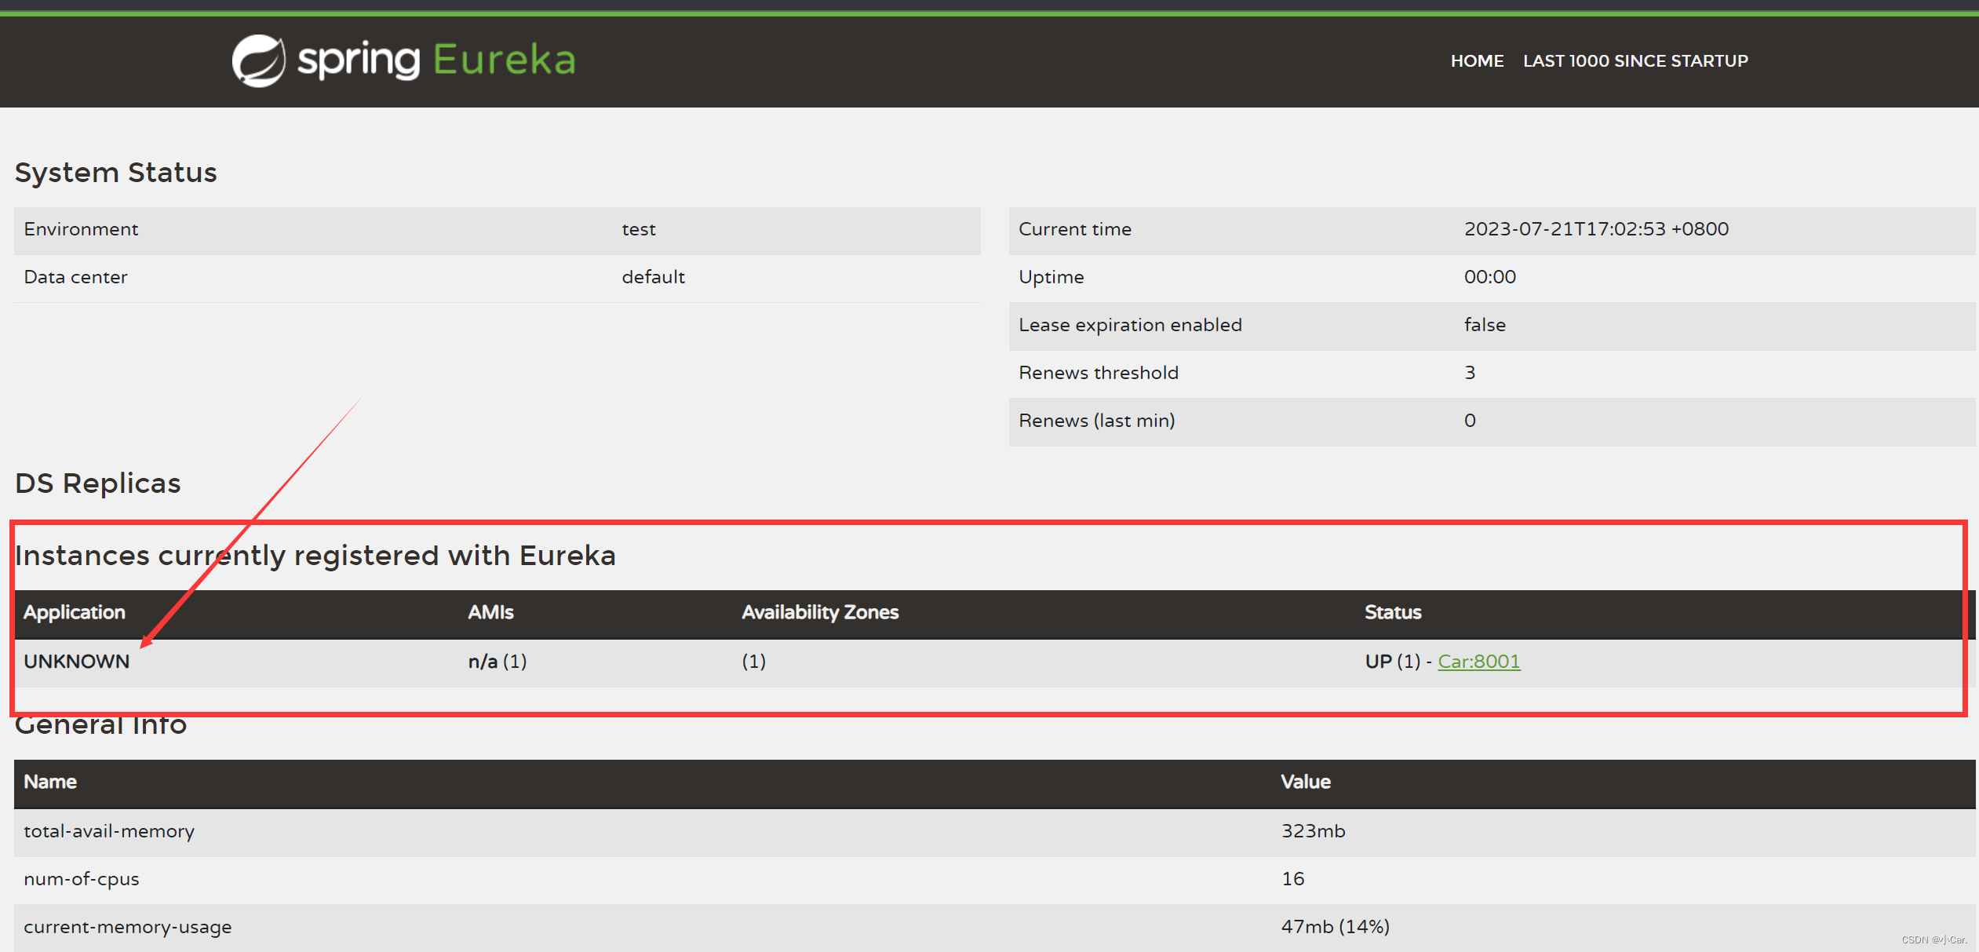Click the Environment value test
1979x952 pixels.
(x=638, y=229)
